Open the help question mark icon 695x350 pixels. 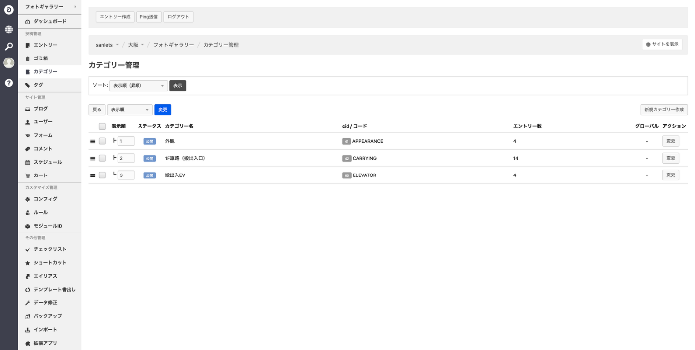[9, 83]
